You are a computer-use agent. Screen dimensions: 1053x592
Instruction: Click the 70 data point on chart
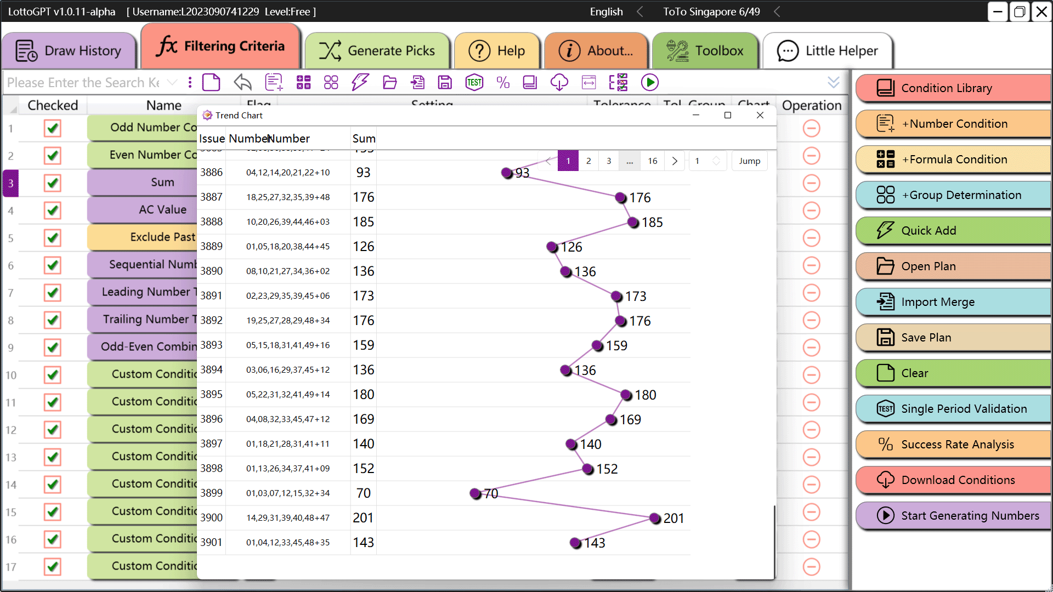point(475,493)
